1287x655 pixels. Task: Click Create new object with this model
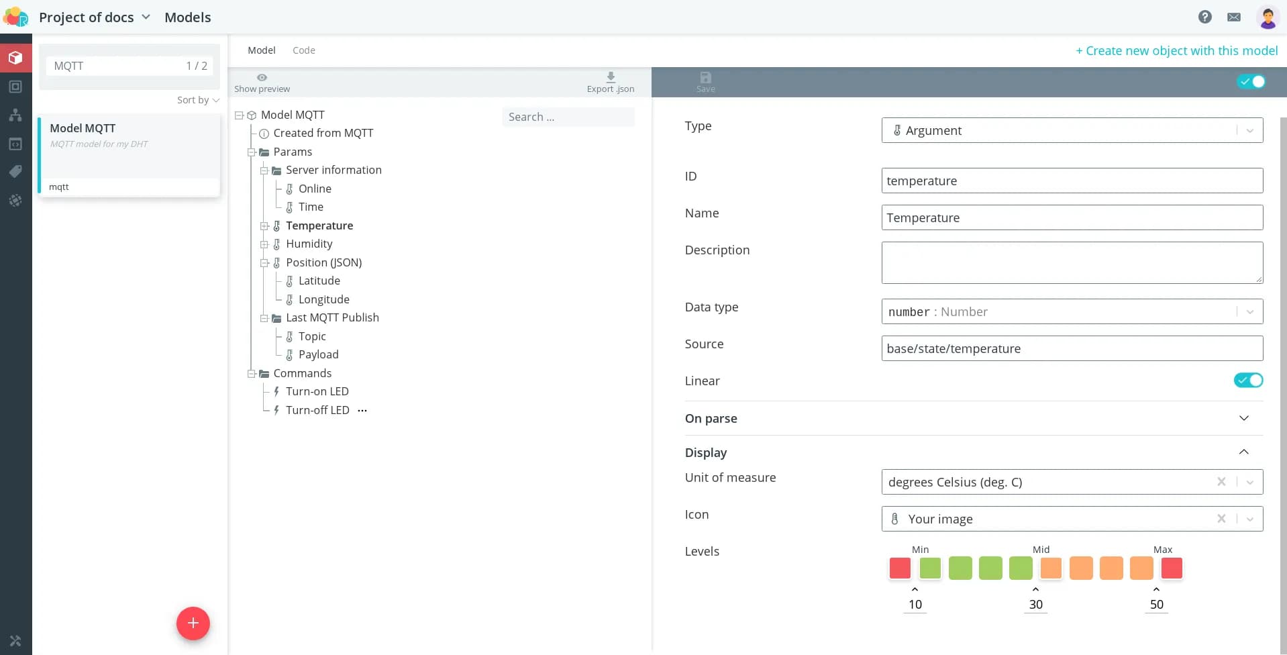(x=1176, y=51)
